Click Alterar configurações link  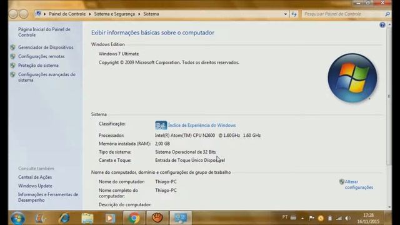click(359, 184)
